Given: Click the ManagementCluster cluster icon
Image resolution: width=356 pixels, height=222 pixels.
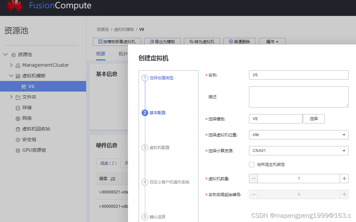Looking at the screenshot, I should (x=18, y=65).
